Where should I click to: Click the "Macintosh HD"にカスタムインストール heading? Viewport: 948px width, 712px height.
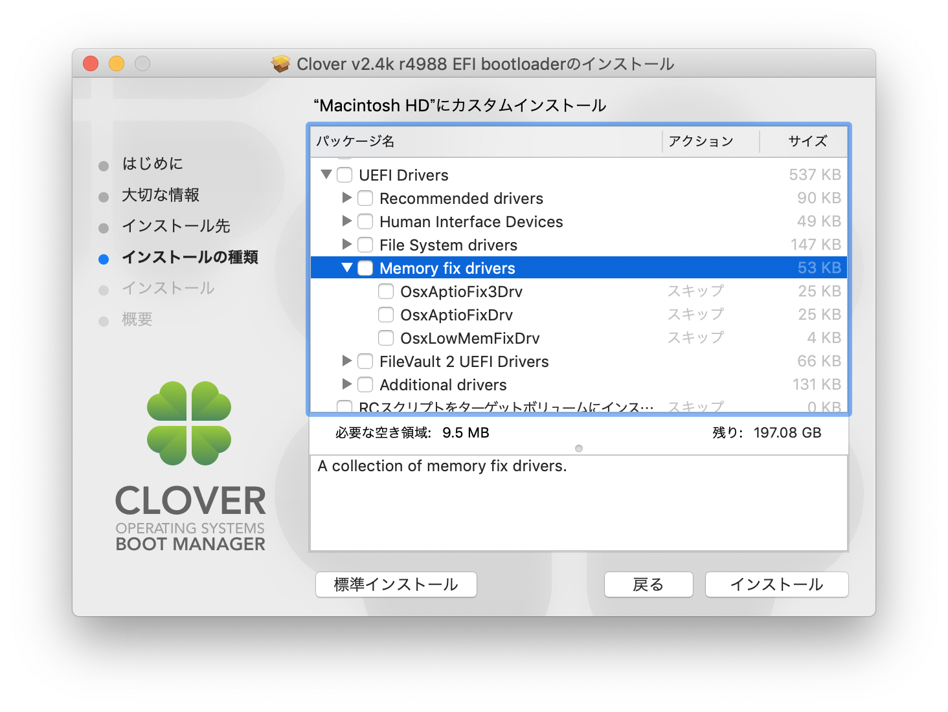(x=460, y=106)
